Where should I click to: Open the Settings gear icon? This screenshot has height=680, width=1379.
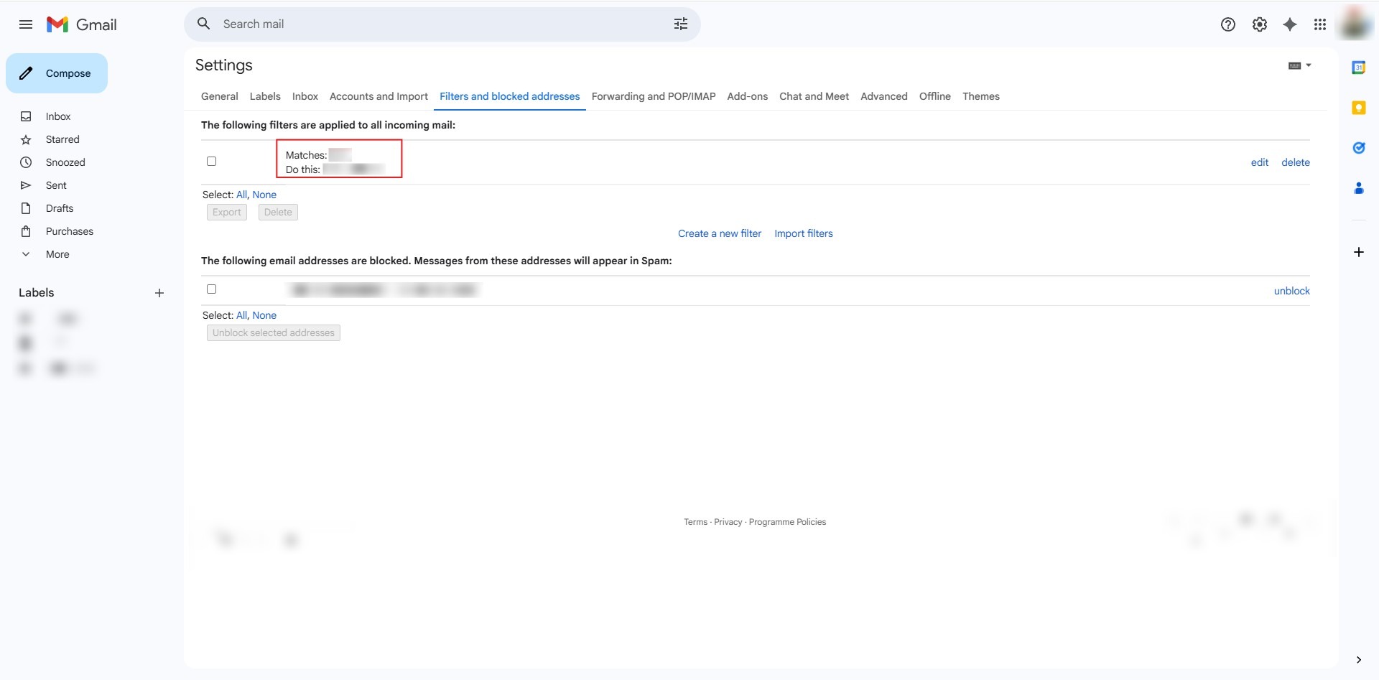(x=1259, y=24)
